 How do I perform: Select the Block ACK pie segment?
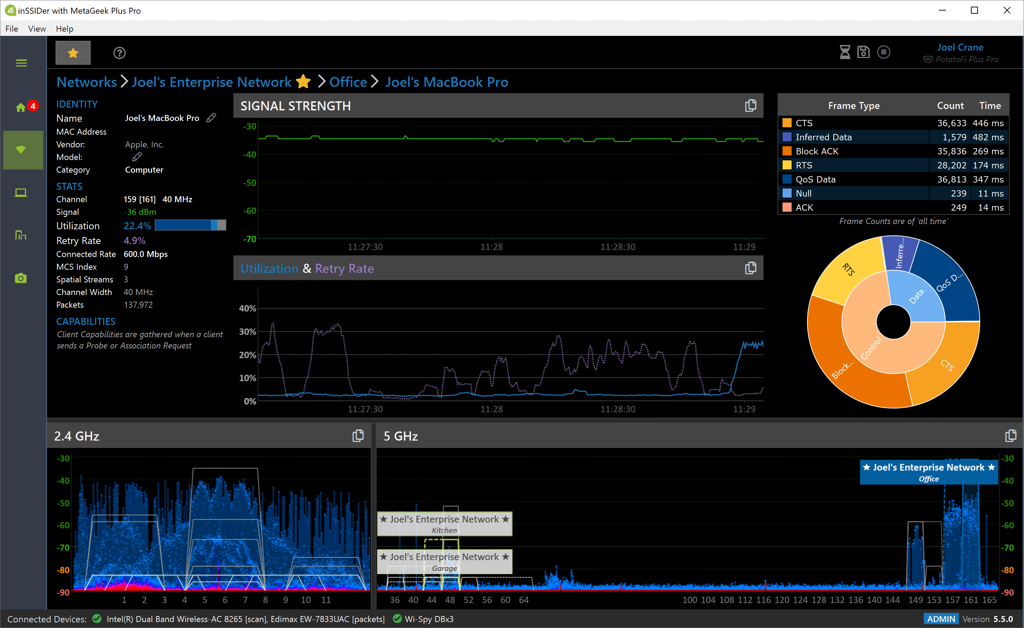click(842, 370)
